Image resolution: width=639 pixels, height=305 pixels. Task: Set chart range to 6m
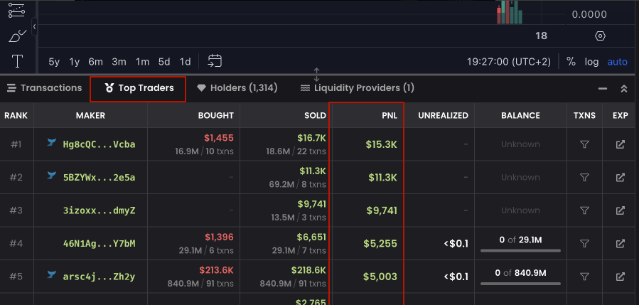[x=96, y=62]
